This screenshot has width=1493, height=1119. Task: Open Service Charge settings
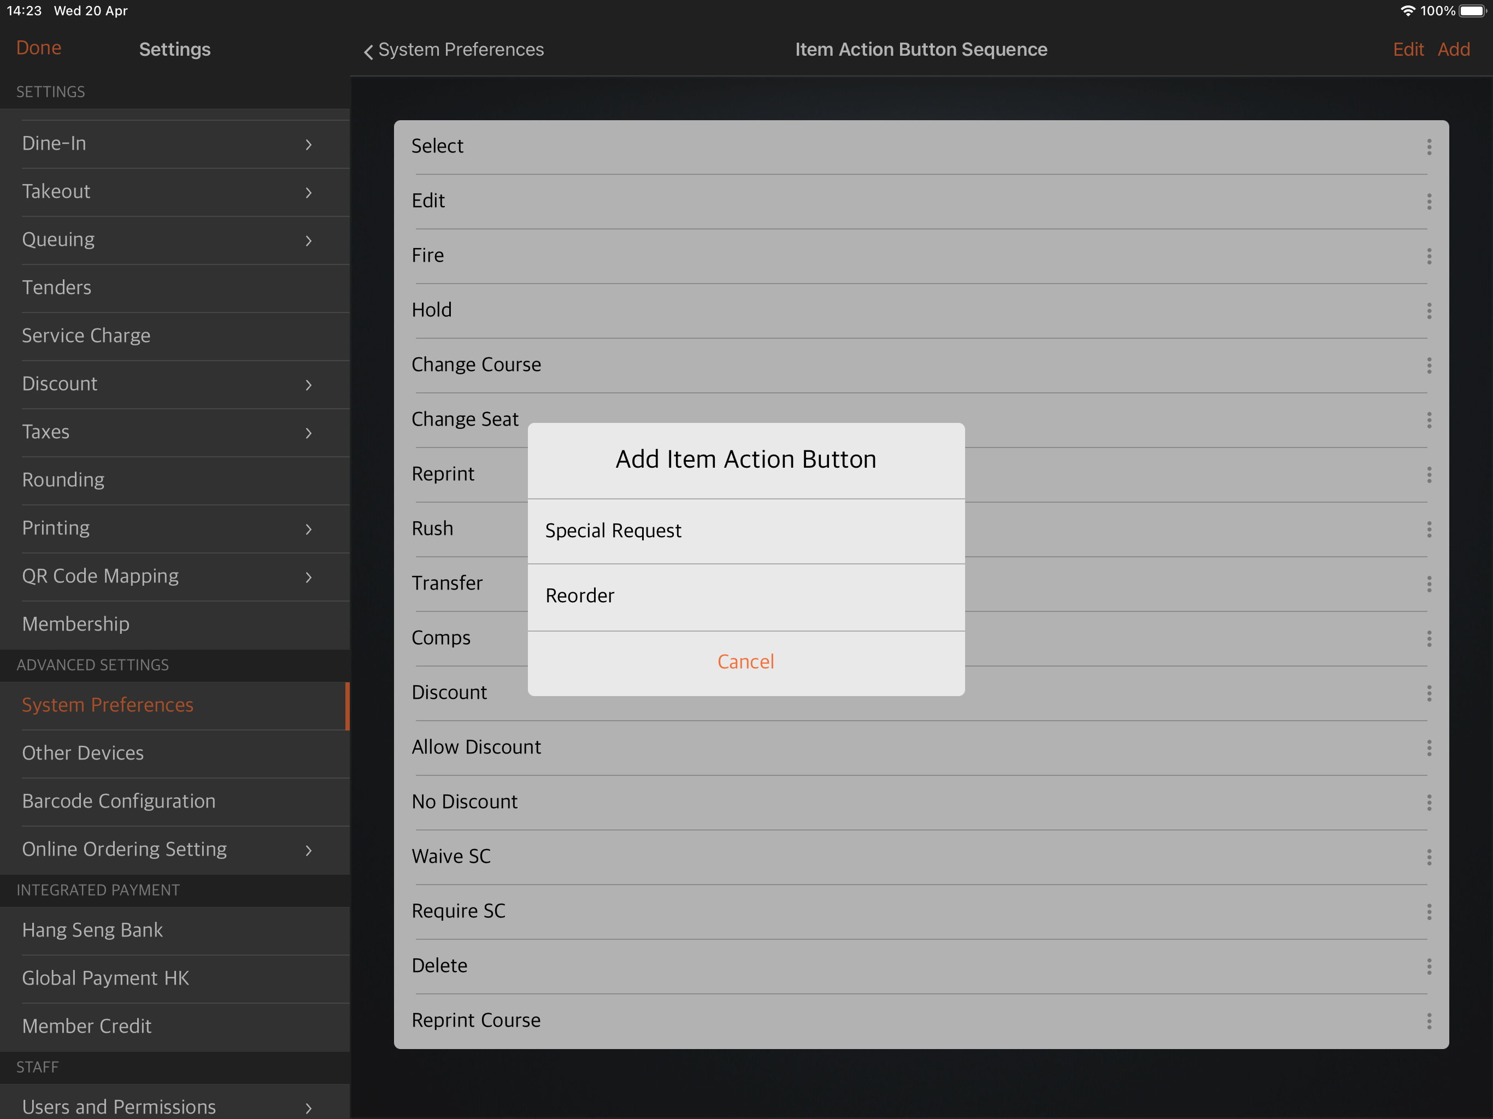coord(175,335)
